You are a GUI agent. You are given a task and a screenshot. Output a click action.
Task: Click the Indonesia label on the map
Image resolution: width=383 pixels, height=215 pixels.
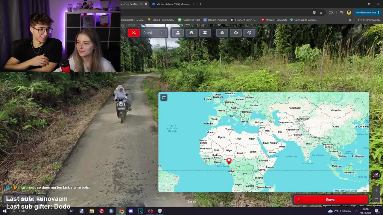coord(349,173)
